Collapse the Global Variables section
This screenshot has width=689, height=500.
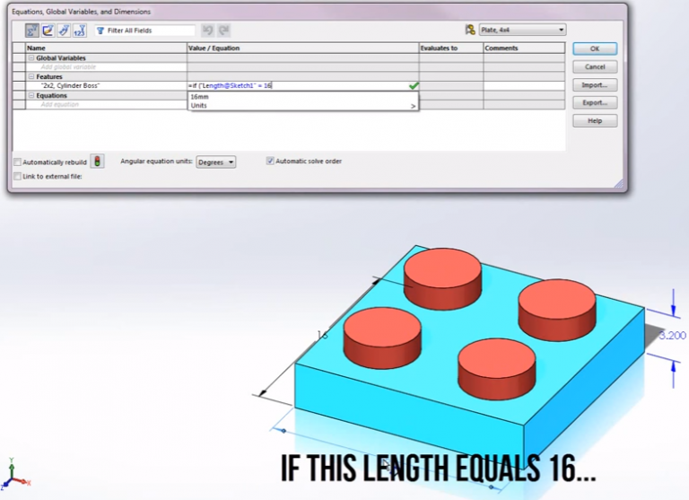pos(31,57)
